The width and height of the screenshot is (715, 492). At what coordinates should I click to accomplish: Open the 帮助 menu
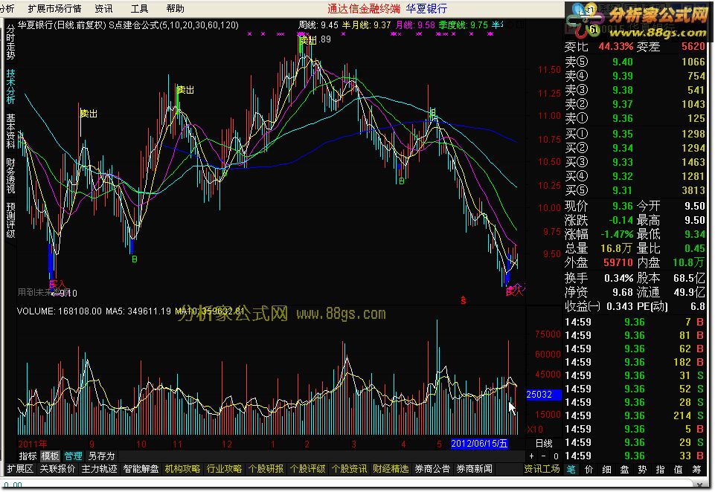(175, 9)
